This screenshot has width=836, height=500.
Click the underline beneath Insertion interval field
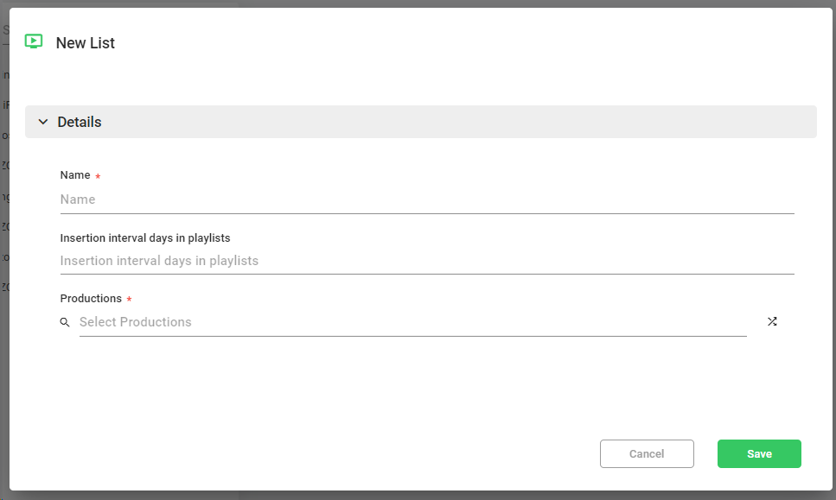click(426, 275)
